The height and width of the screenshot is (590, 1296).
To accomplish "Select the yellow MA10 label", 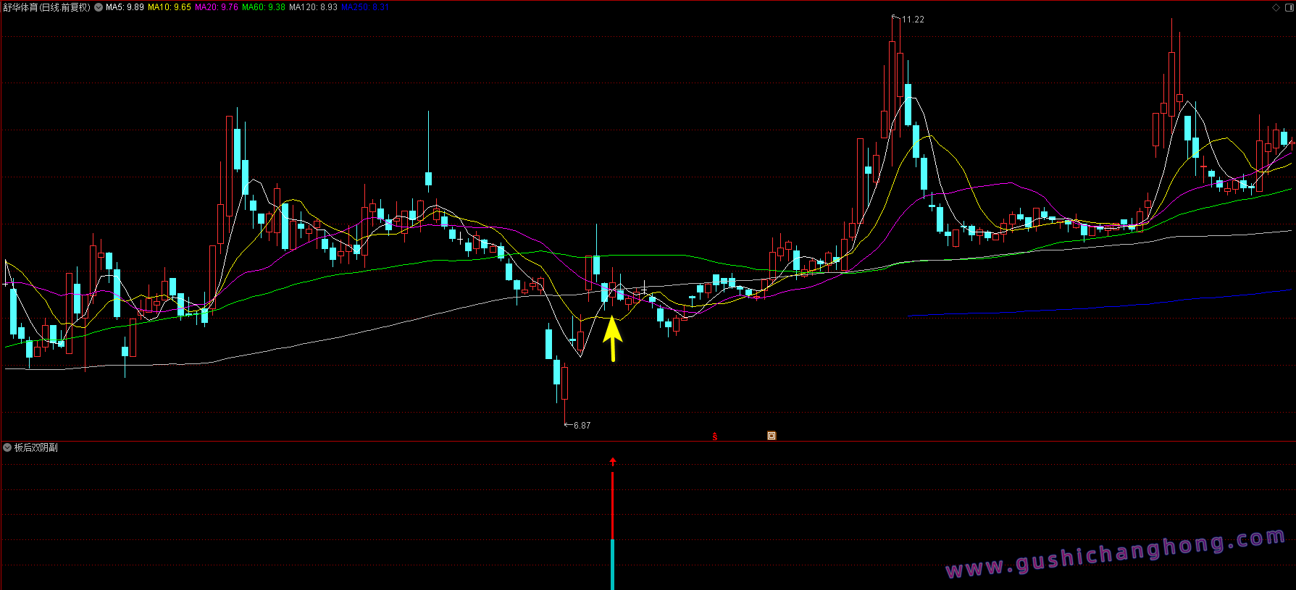I will [170, 7].
